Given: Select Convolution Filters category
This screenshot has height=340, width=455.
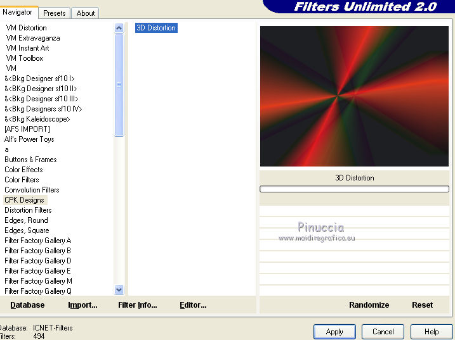Looking at the screenshot, I should pyautogui.click(x=32, y=190).
